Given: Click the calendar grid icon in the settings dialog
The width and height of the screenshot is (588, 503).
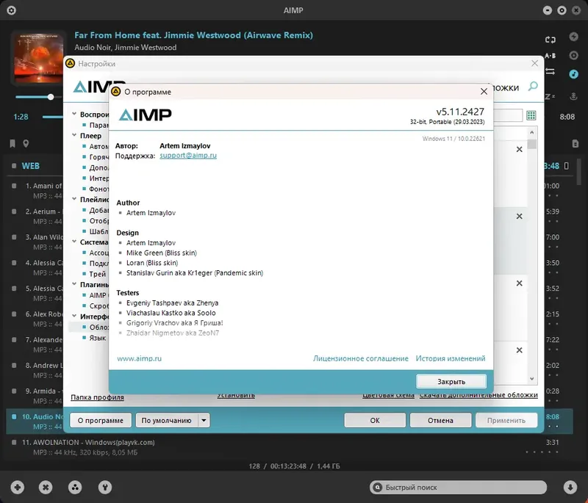Looking at the screenshot, I should 531,115.
